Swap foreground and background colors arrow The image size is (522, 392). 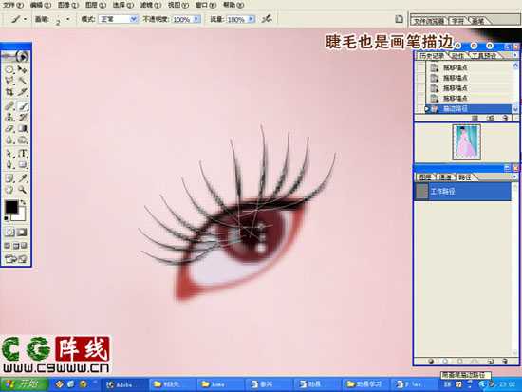pyautogui.click(x=24, y=202)
